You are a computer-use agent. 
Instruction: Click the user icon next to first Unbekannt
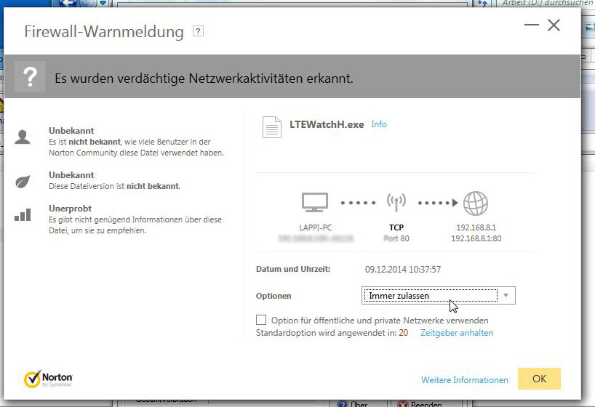coord(23,137)
